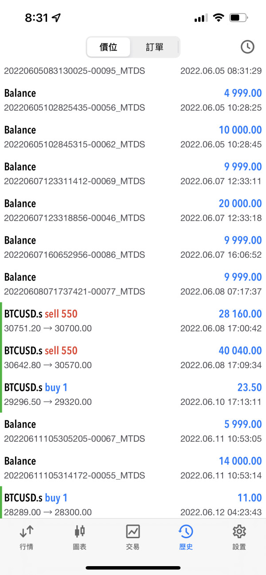Tap the Balance 14 000.00 entry
This screenshot has height=575, width=266.
(x=133, y=468)
